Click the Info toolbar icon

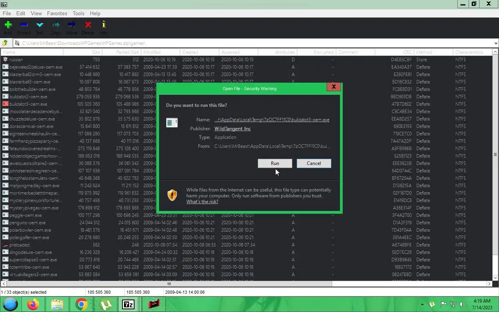point(103,27)
